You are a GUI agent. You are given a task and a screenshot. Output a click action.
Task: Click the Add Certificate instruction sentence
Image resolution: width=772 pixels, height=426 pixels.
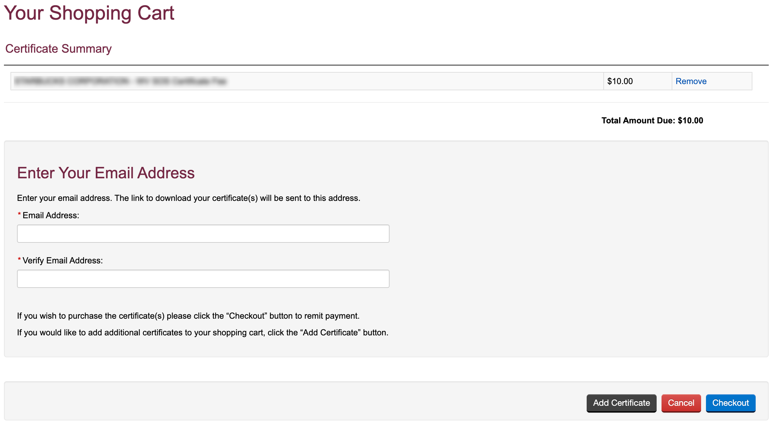pyautogui.click(x=203, y=332)
